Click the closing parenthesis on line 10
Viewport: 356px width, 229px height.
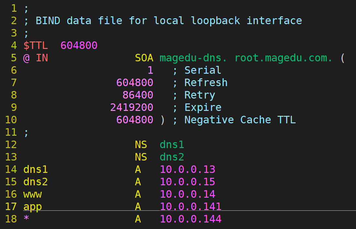[162, 120]
